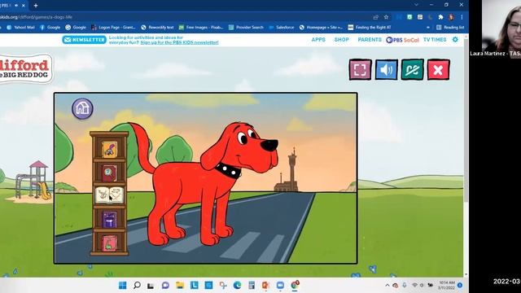The image size is (521, 293).
Task: Choose the pink book on the bottom shelf
Action: pos(109,243)
